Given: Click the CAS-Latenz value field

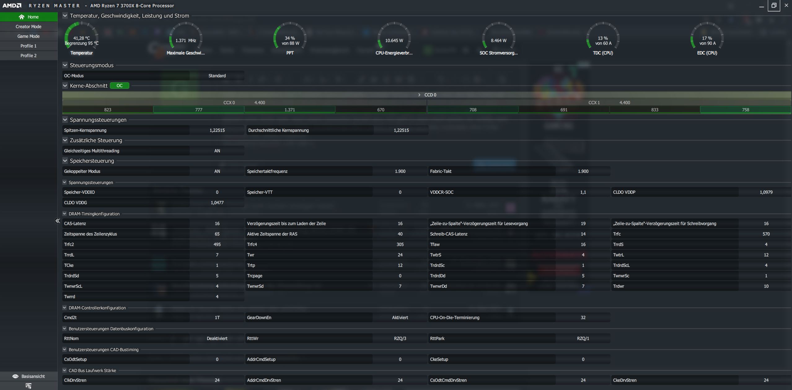Looking at the screenshot, I should [217, 223].
